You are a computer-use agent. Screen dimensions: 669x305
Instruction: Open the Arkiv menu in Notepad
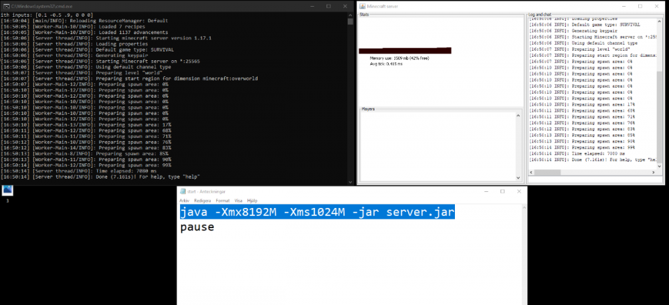184,200
